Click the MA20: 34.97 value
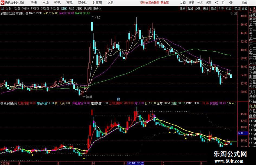 (x=67, y=13)
